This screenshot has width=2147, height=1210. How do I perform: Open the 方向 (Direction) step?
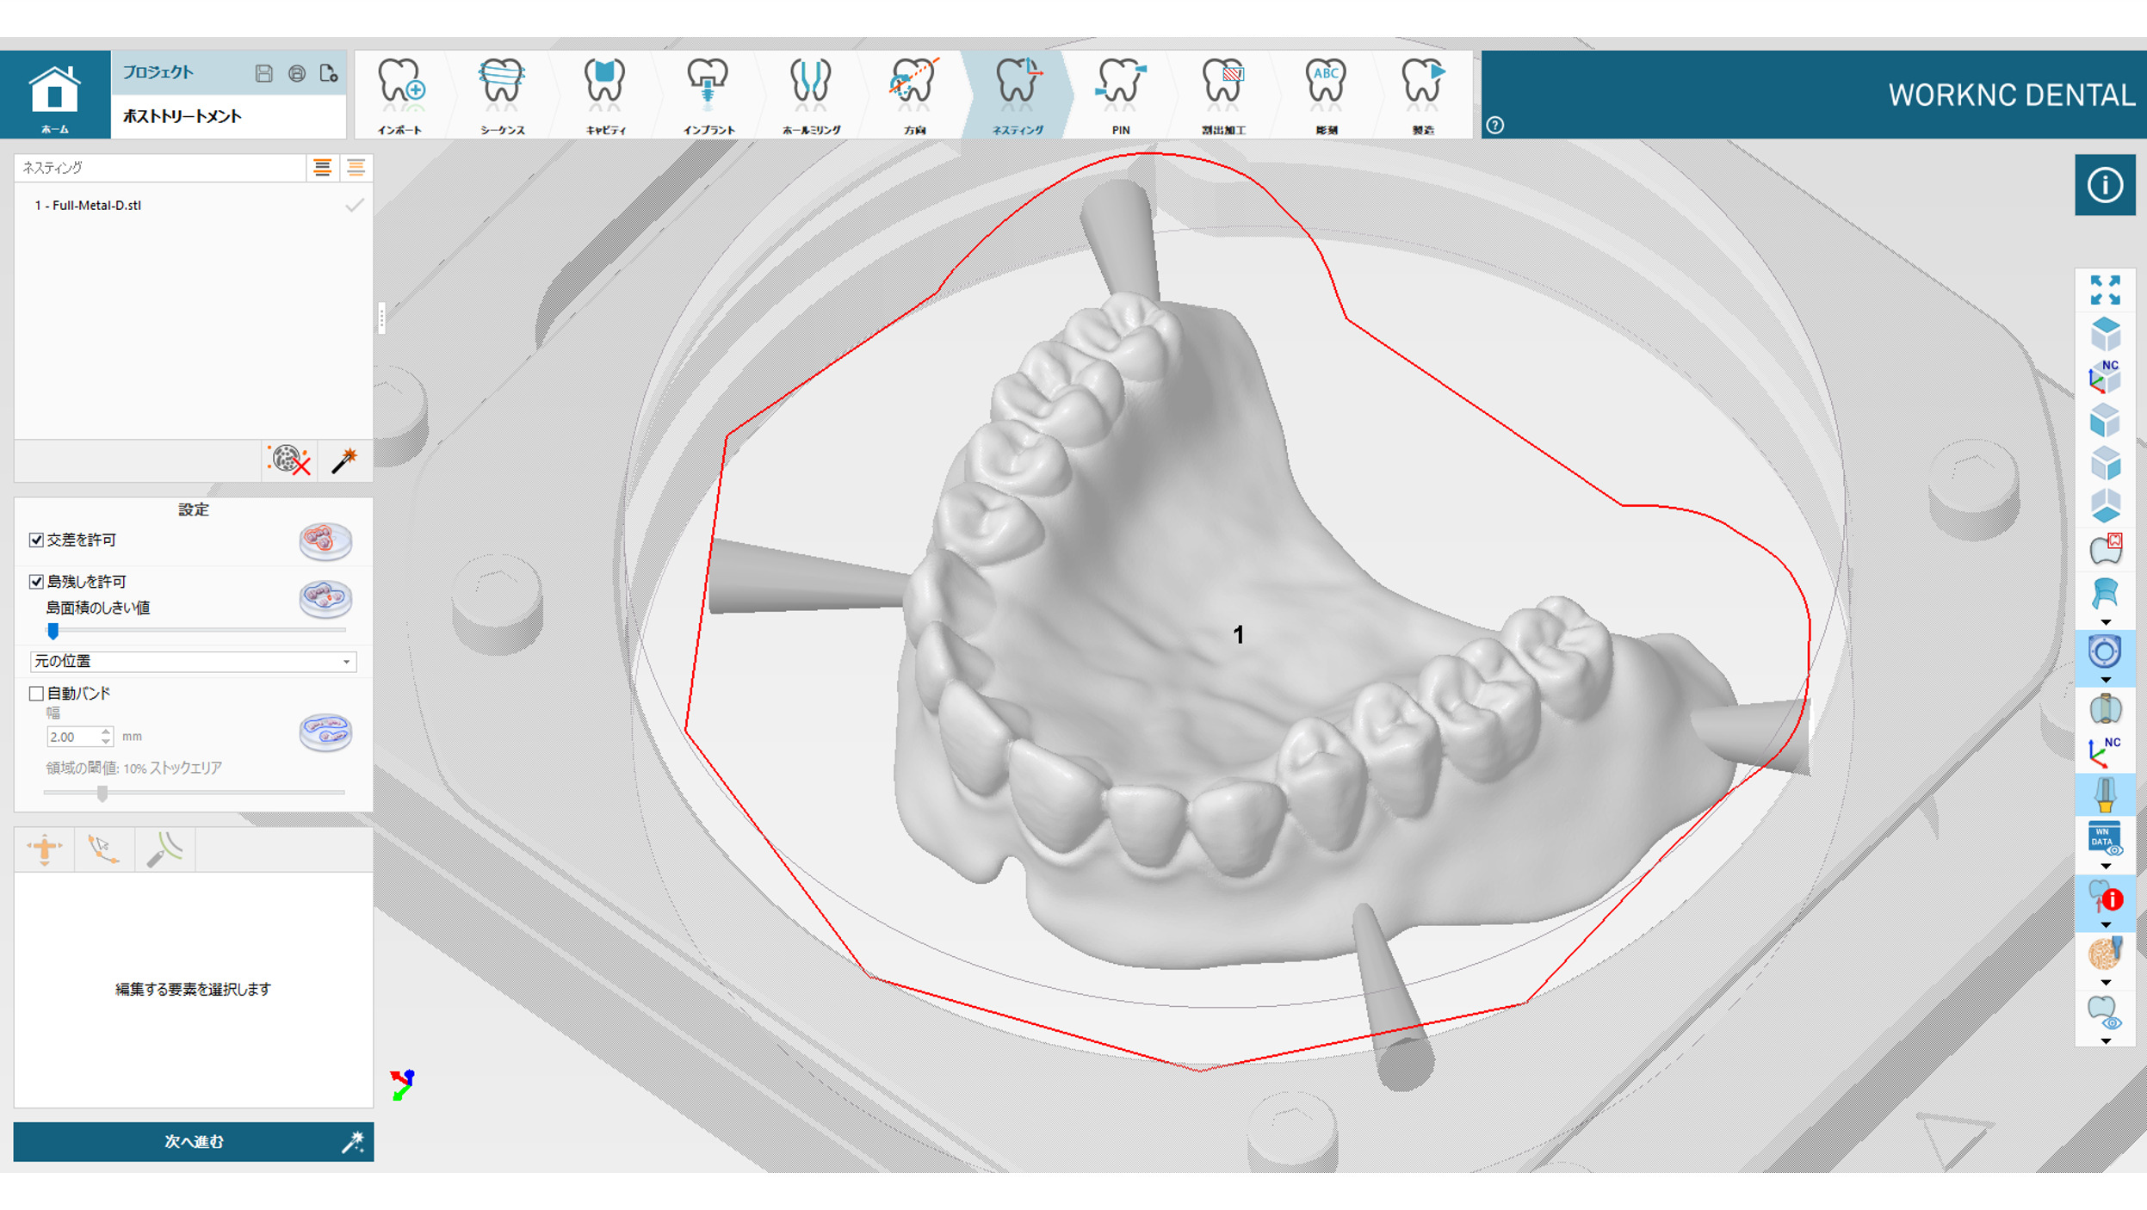(x=914, y=96)
